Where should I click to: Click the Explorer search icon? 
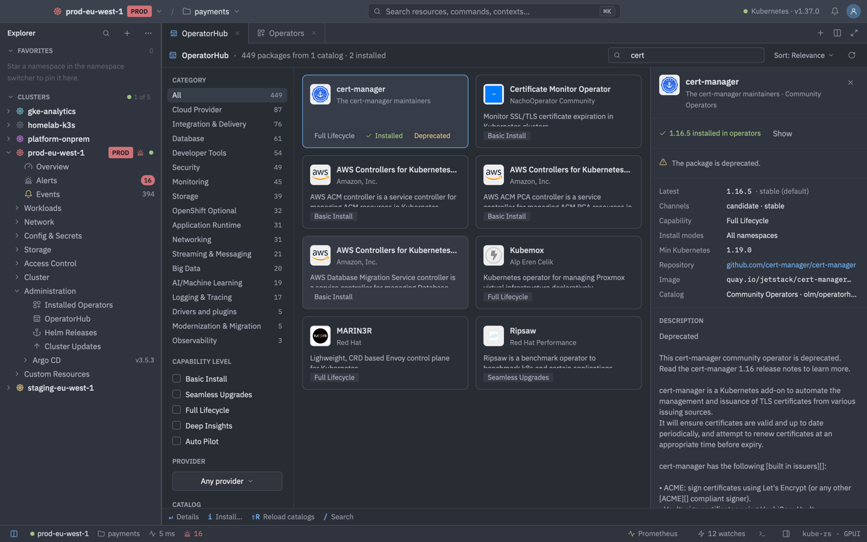click(106, 33)
